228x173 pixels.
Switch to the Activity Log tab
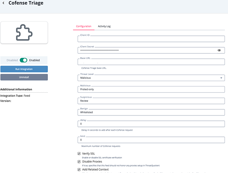104,26
